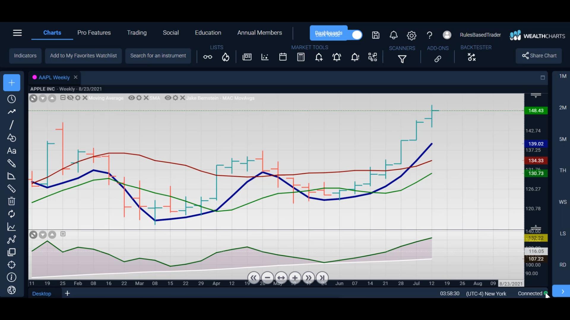The height and width of the screenshot is (320, 570).
Task: Move main chart pane down arrow
Action: (x=43, y=98)
